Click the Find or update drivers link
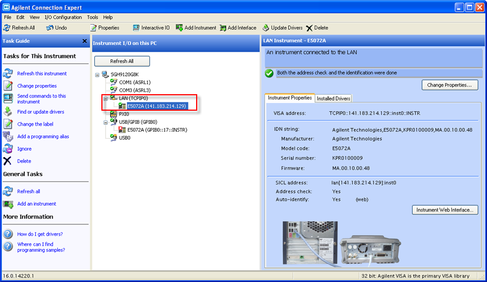 pos(41,112)
